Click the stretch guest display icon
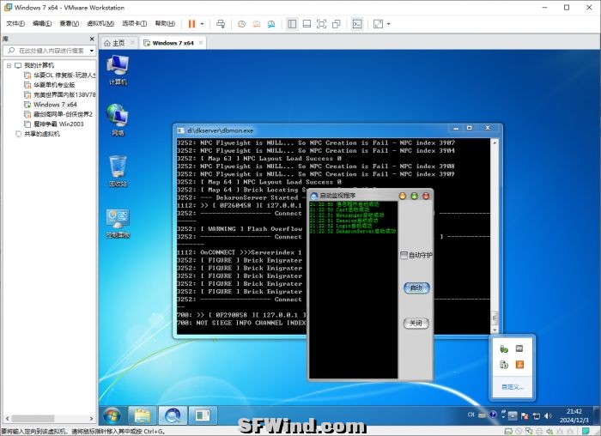The image size is (601, 436). tap(378, 24)
